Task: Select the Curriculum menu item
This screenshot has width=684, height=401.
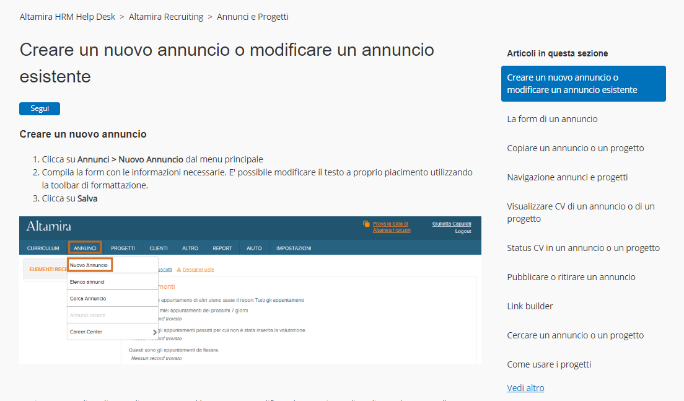Action: tap(43, 247)
